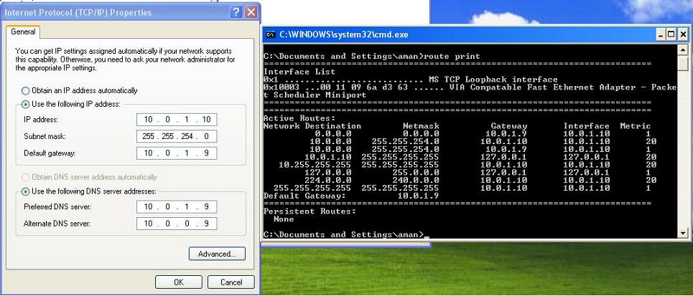
Task: Select 'Use the following DNS server addresses'
Action: (x=26, y=191)
